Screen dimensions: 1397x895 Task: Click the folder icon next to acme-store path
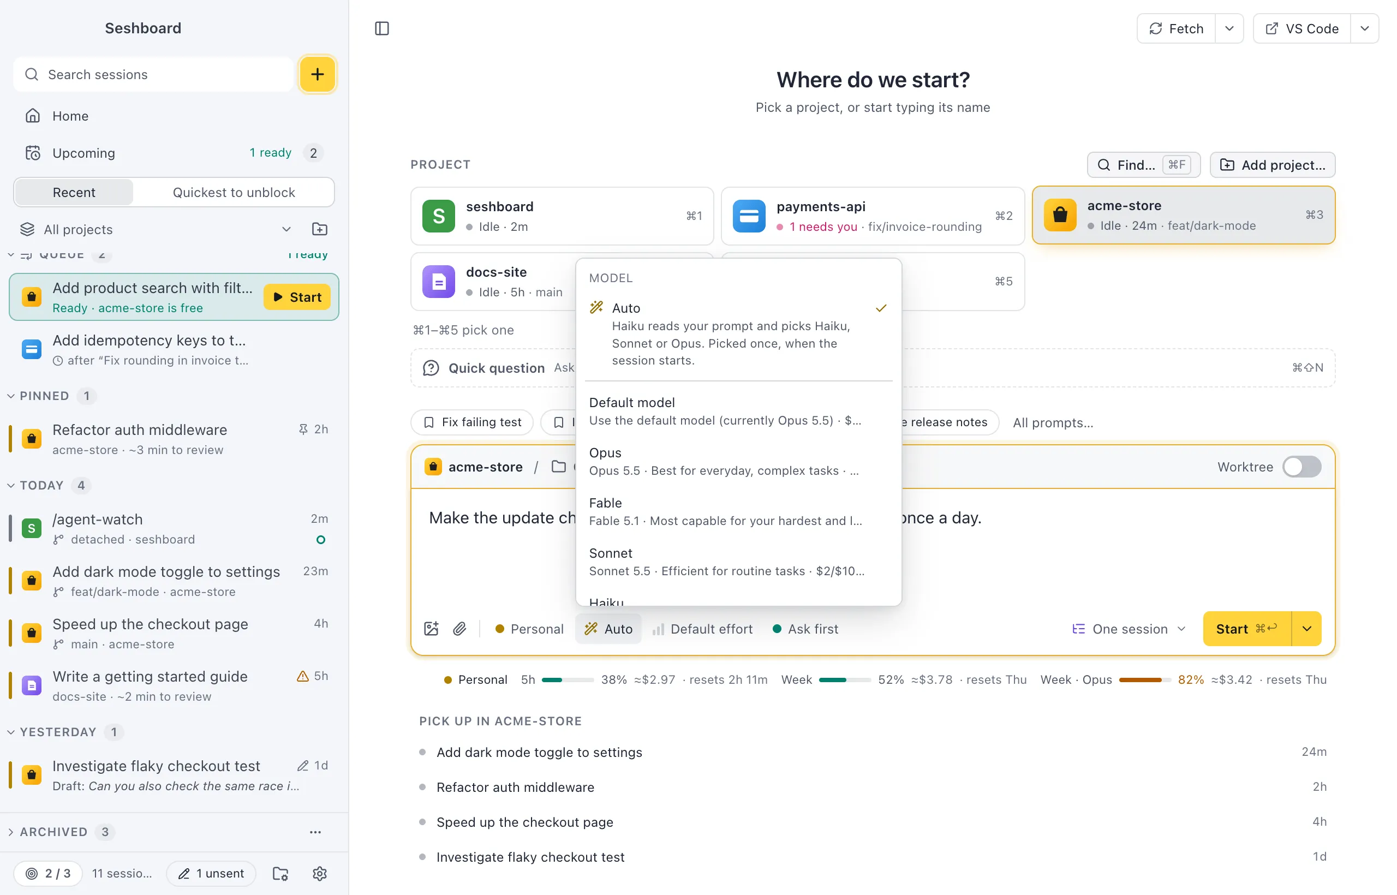point(558,467)
